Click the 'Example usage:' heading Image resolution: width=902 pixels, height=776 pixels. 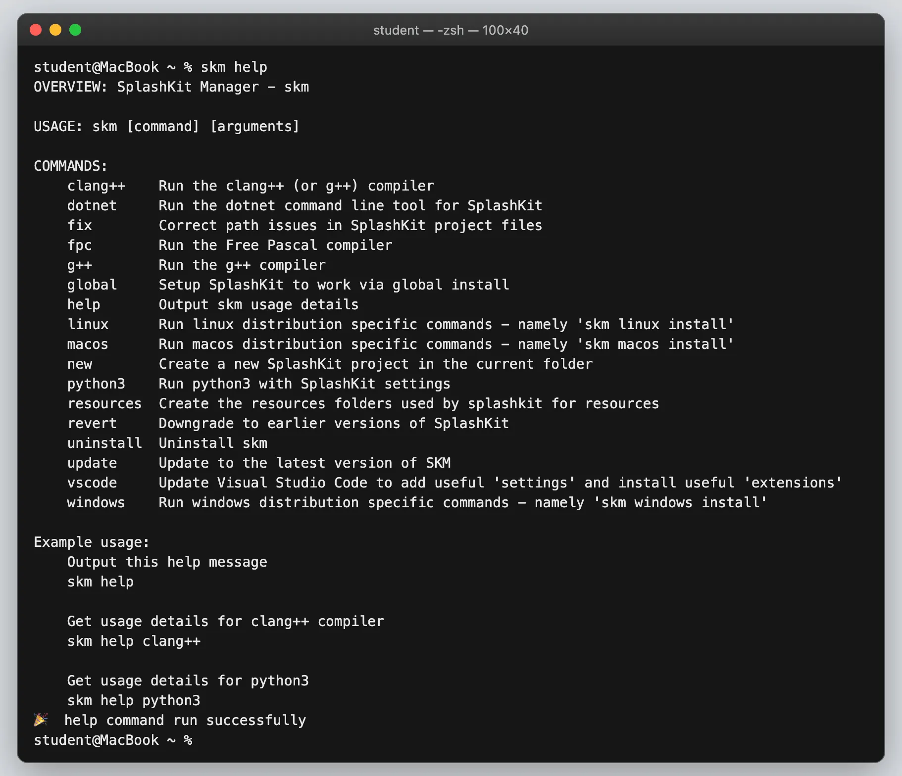pos(92,542)
